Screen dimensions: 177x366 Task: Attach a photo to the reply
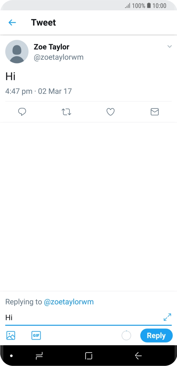(10, 335)
